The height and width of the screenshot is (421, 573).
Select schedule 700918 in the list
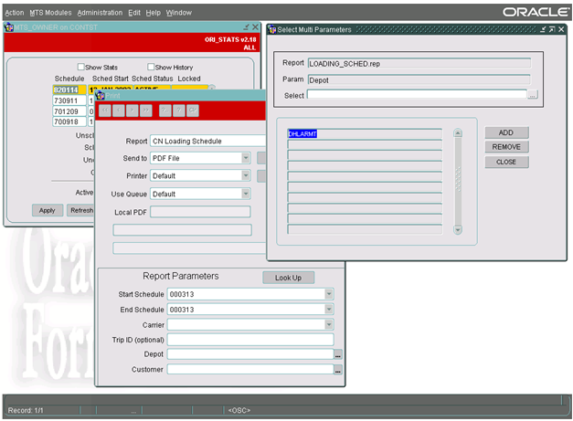pyautogui.click(x=69, y=121)
